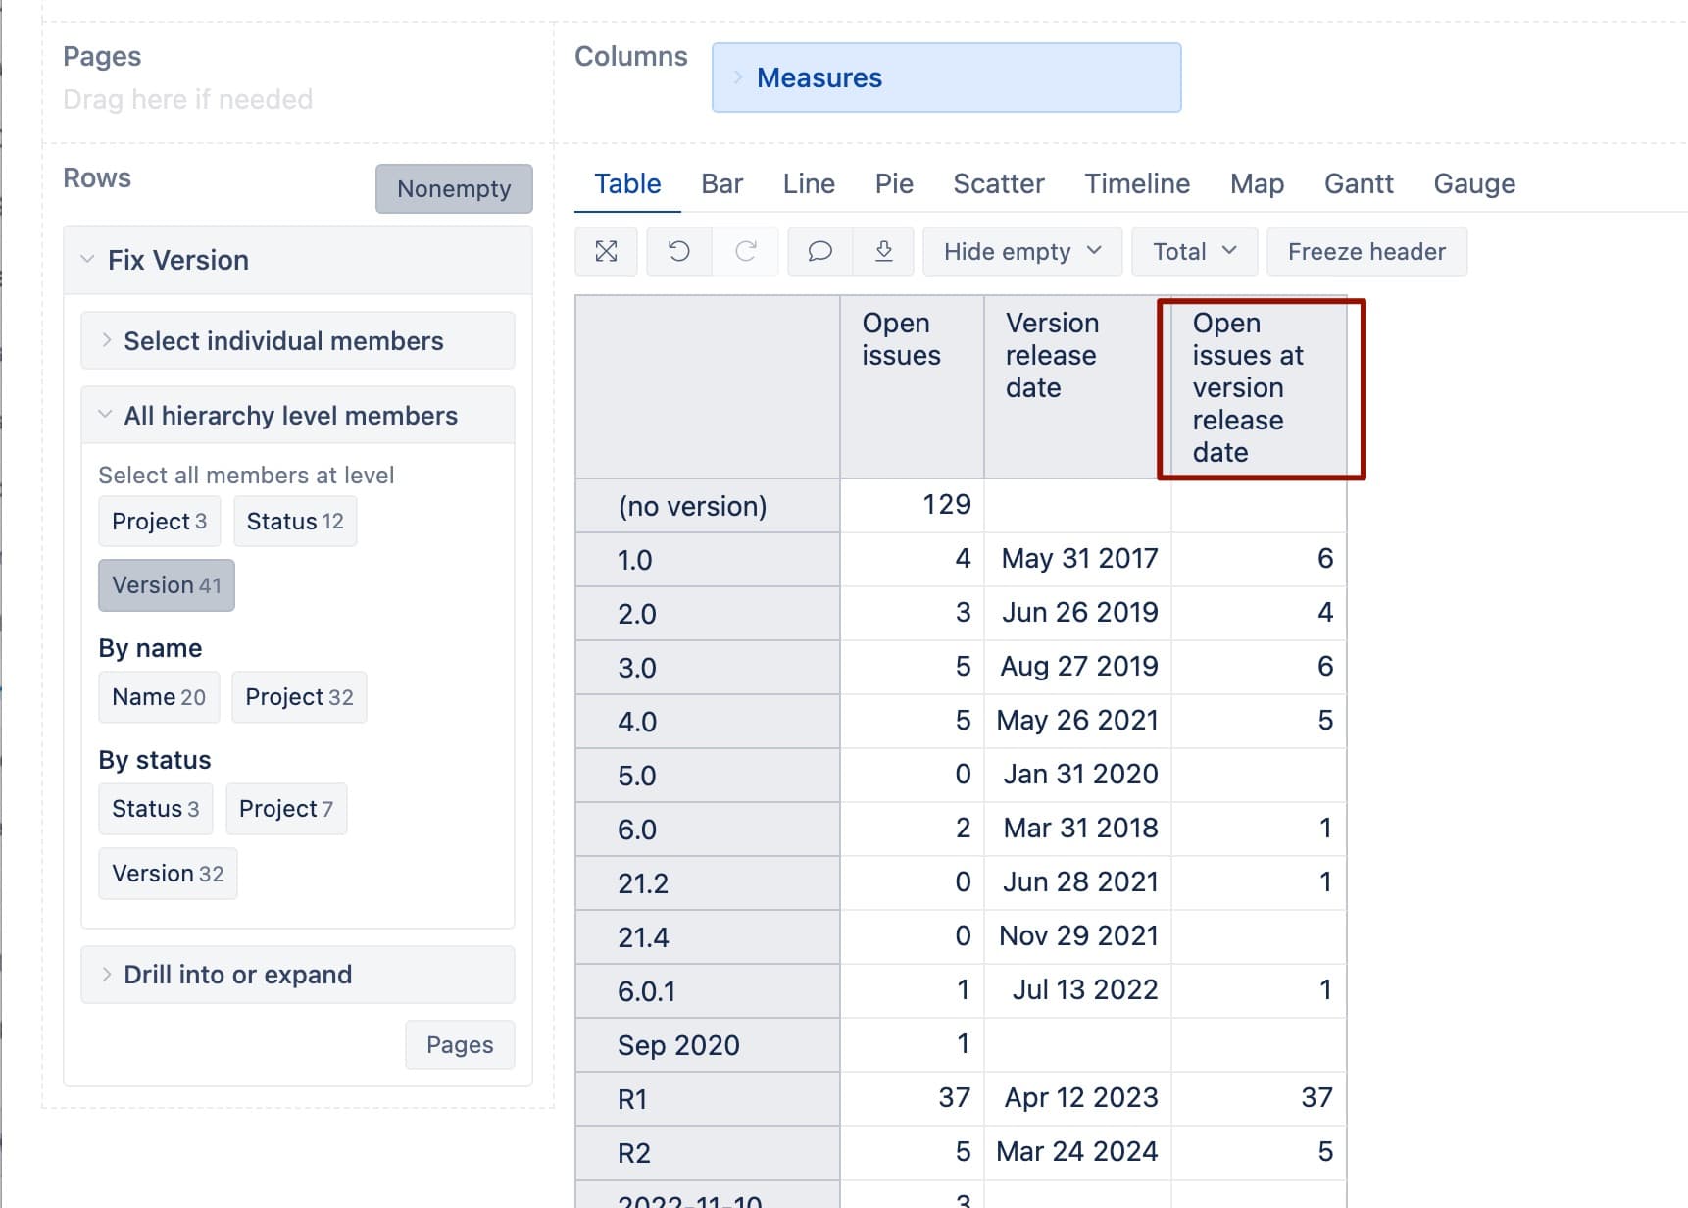
Task: Click the 21.2 version row header
Action: coord(708,883)
